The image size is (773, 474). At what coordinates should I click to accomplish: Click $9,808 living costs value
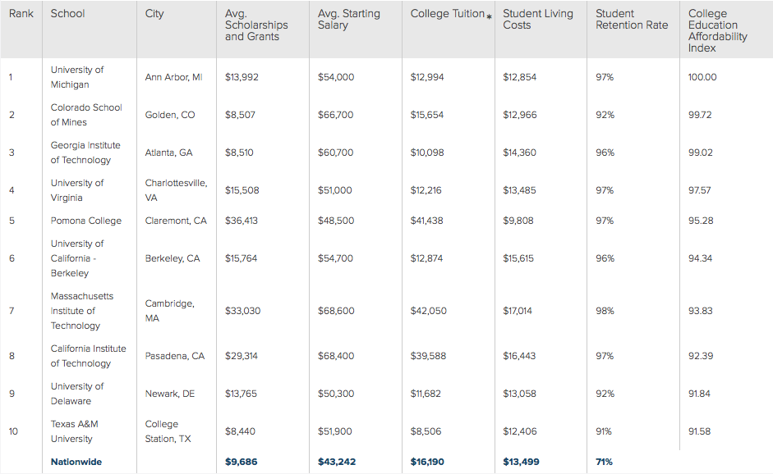pos(518,221)
